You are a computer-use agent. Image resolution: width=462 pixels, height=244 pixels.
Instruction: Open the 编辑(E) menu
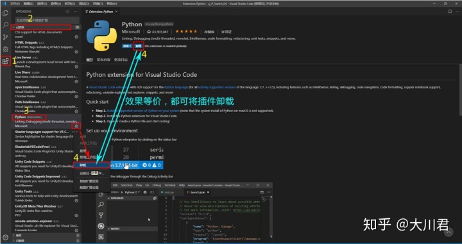tap(29, 4)
